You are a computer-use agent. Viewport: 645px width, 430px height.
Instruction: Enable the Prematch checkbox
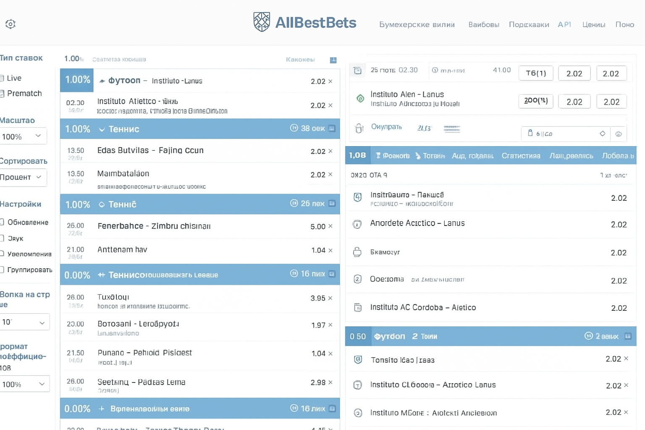coord(2,94)
